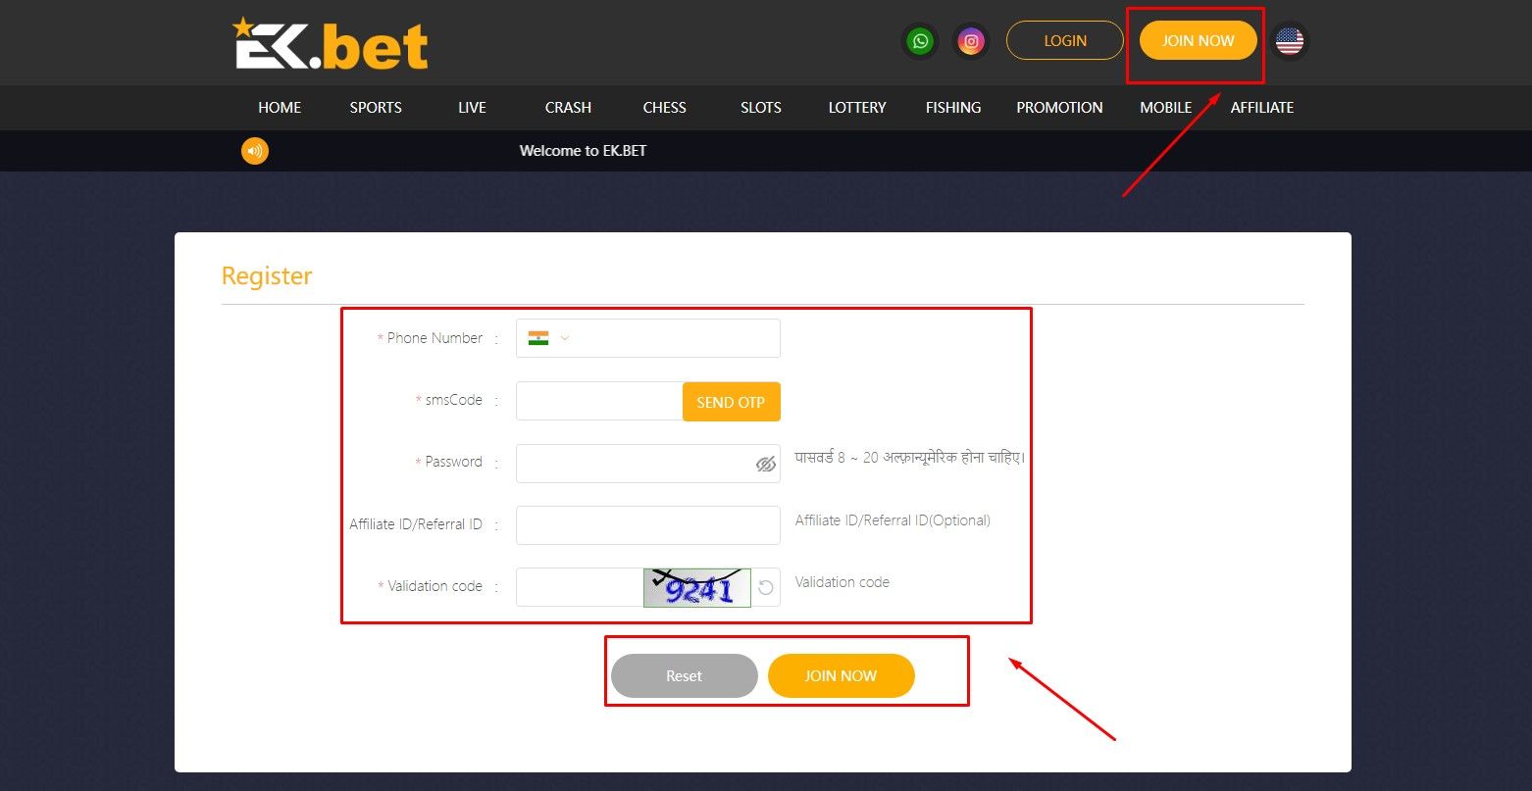The image size is (1532, 791).
Task: Focus the Affiliate ID/Referral ID field
Action: [648, 525]
